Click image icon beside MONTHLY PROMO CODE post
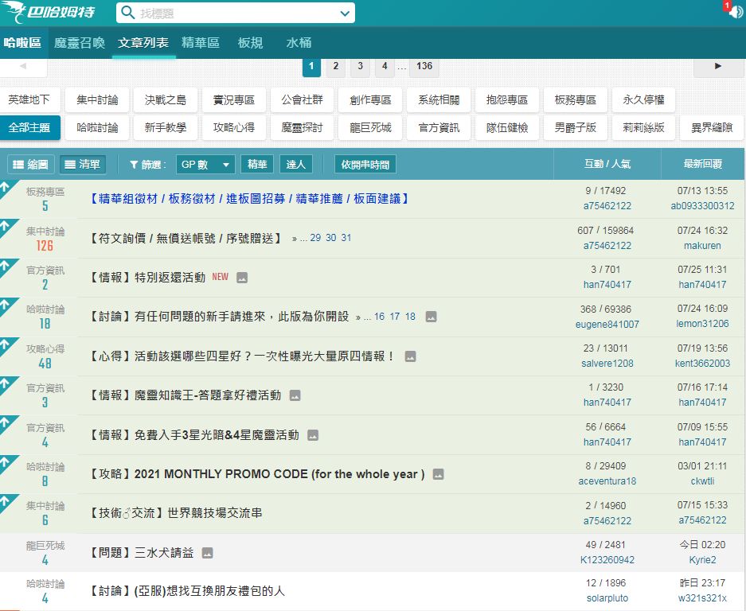Viewport: 746px width, 611px height. [438, 474]
